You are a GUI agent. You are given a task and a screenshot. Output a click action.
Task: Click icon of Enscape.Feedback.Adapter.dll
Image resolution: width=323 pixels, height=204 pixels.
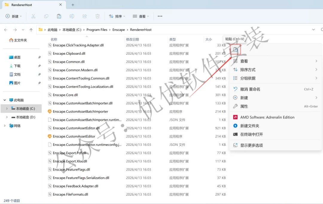[x=50, y=186]
